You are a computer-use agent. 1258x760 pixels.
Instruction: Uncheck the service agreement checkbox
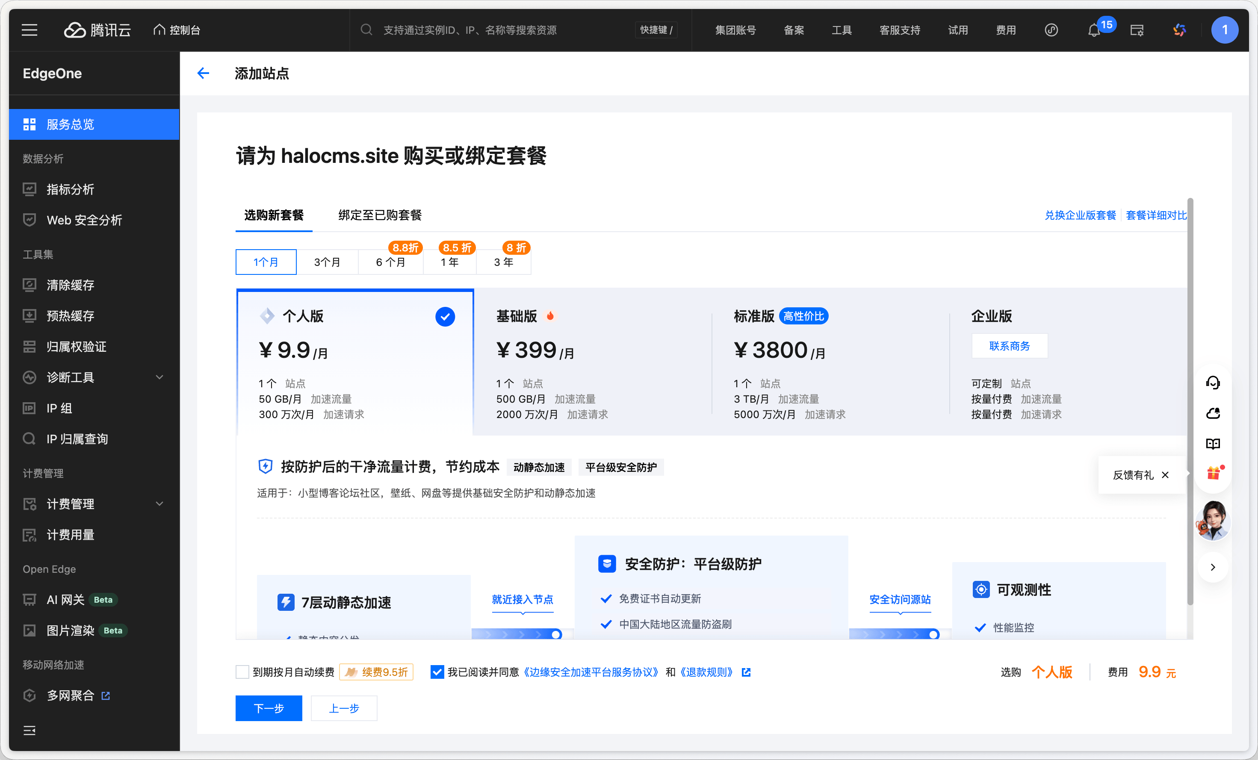[x=437, y=672]
